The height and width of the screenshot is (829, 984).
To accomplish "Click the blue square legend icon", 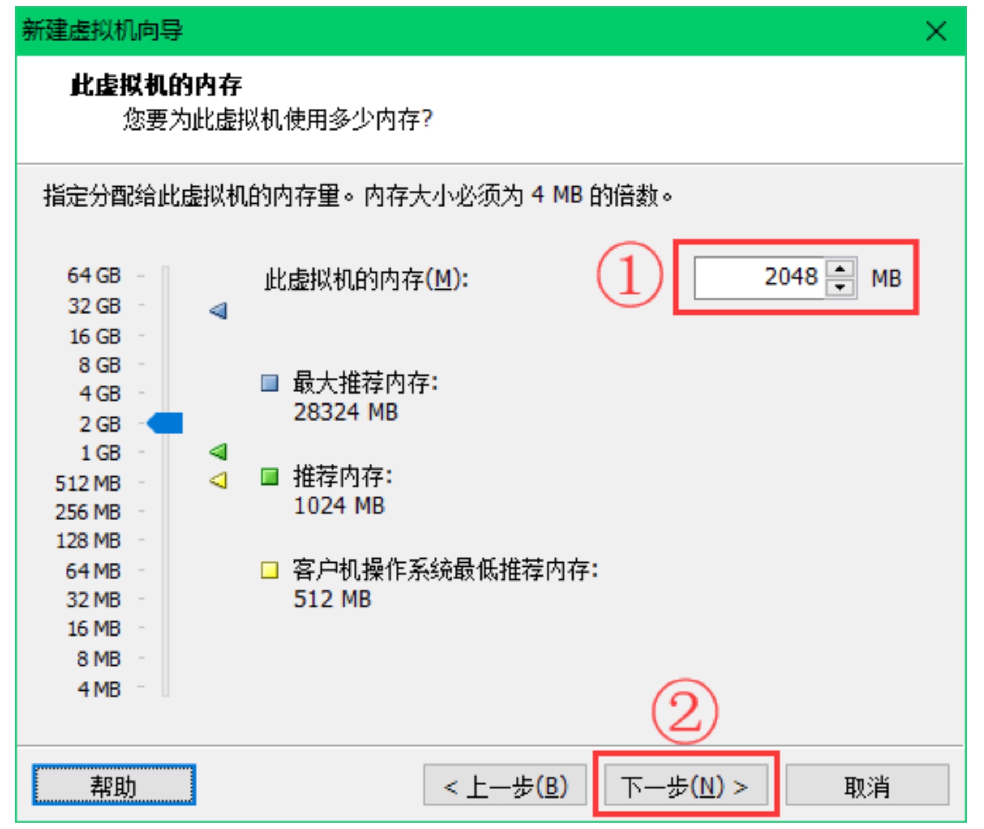I will [269, 383].
